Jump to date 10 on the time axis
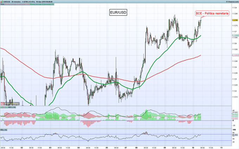239x149 pixels. click(x=193, y=148)
